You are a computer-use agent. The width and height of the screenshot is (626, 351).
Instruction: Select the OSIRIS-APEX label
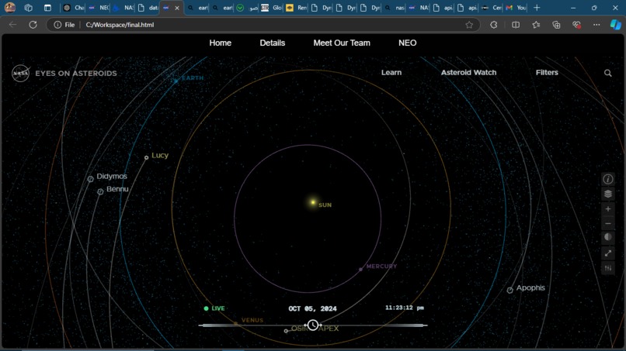pos(315,329)
